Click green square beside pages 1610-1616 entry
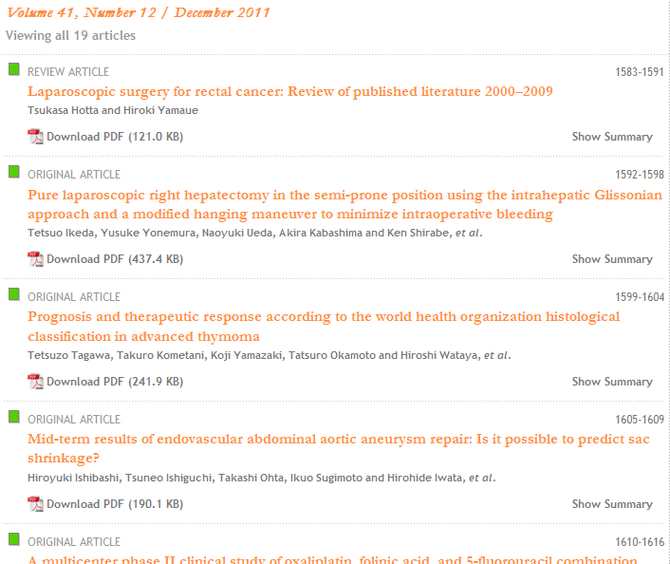 (x=14, y=538)
